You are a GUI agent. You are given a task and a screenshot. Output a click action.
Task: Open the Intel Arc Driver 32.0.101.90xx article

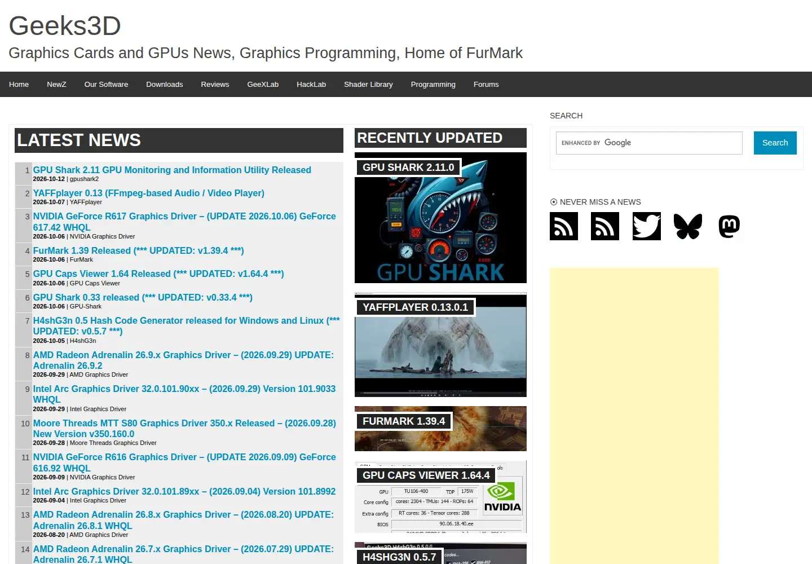(184, 394)
